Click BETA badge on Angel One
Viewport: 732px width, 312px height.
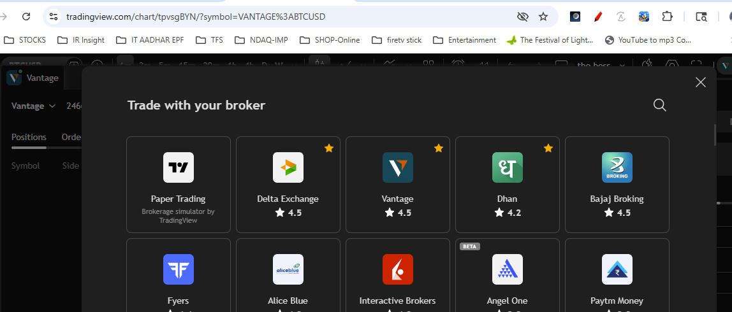pyautogui.click(x=470, y=246)
